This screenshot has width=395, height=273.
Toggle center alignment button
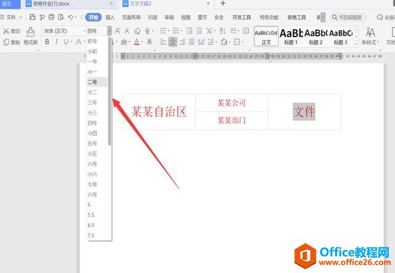tap(173, 42)
